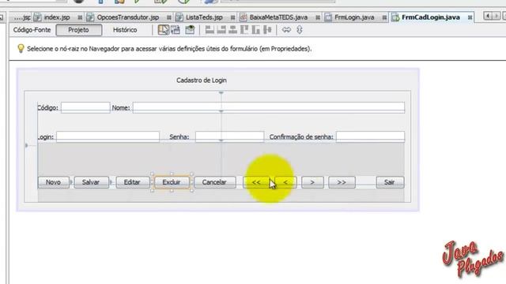This screenshot has width=506, height=284.
Task: Click the 'Selecione o nó-raiz no Navegador' hint text
Action: coord(169,49)
